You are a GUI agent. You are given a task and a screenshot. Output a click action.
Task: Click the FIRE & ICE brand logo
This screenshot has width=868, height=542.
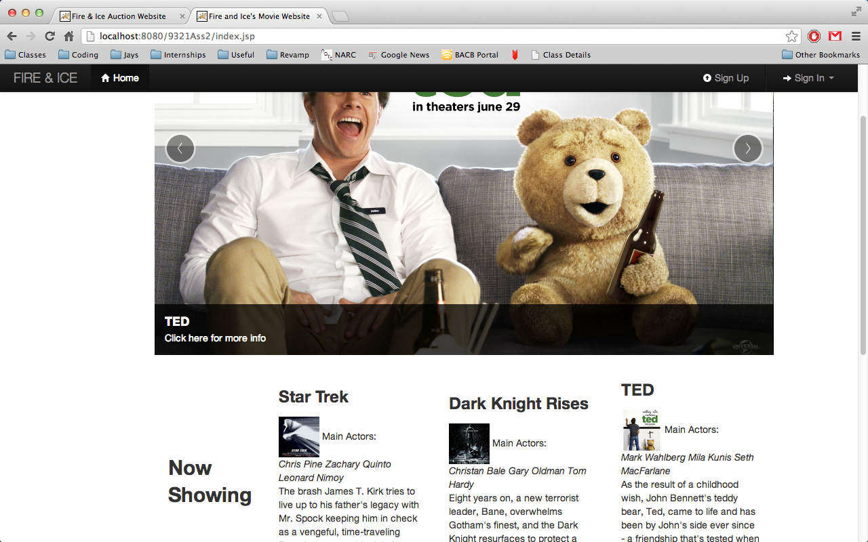(45, 78)
